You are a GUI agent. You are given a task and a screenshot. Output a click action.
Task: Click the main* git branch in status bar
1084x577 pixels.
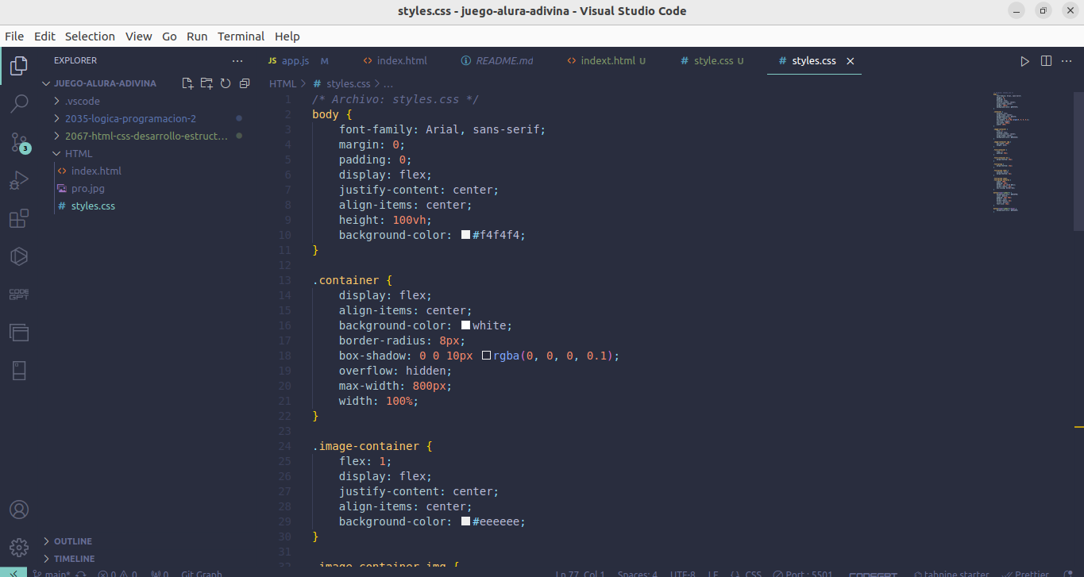point(52,574)
